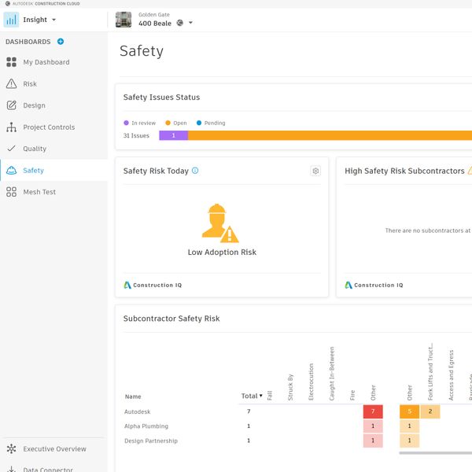Click the purple In review bar segment

pyautogui.click(x=173, y=136)
